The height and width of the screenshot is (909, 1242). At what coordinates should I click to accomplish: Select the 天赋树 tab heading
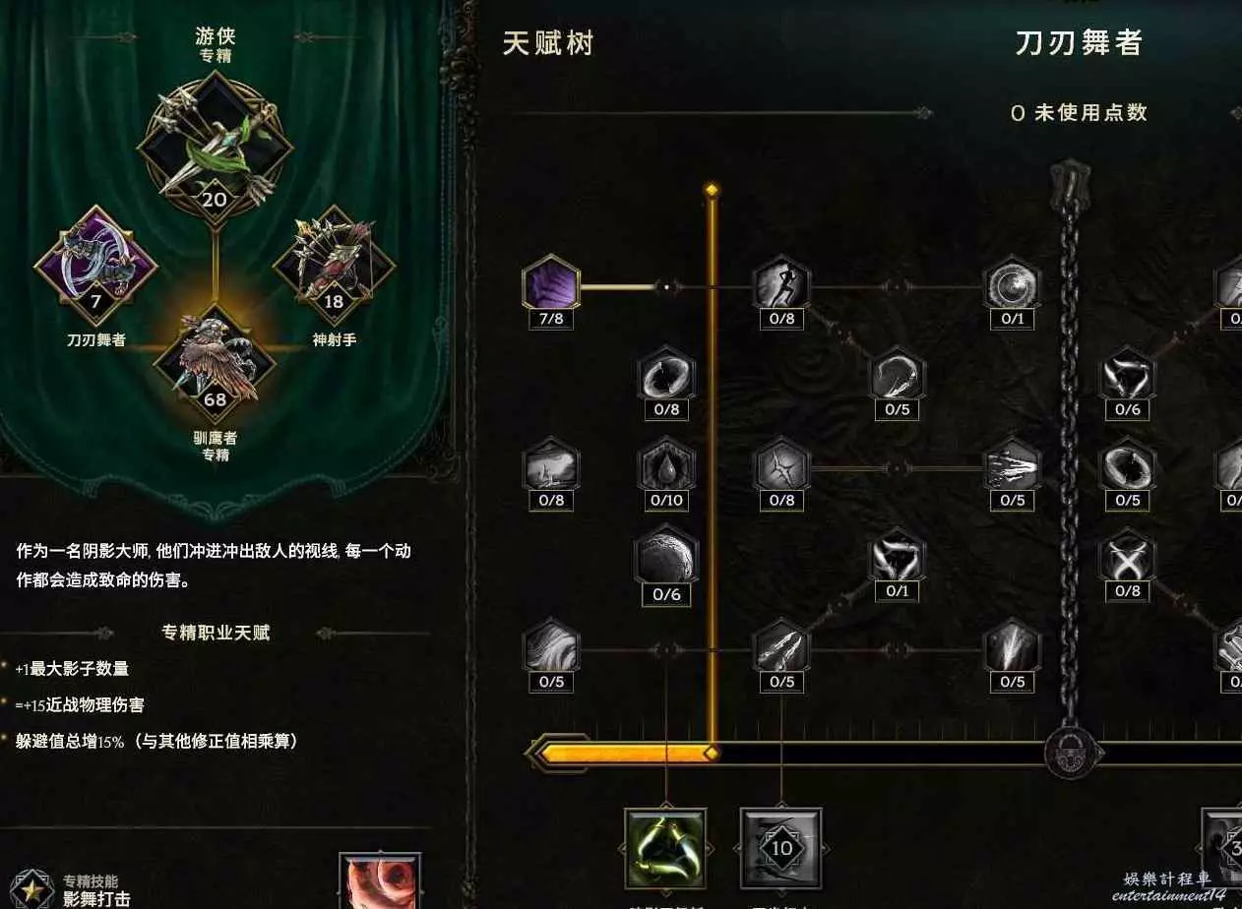coord(548,43)
